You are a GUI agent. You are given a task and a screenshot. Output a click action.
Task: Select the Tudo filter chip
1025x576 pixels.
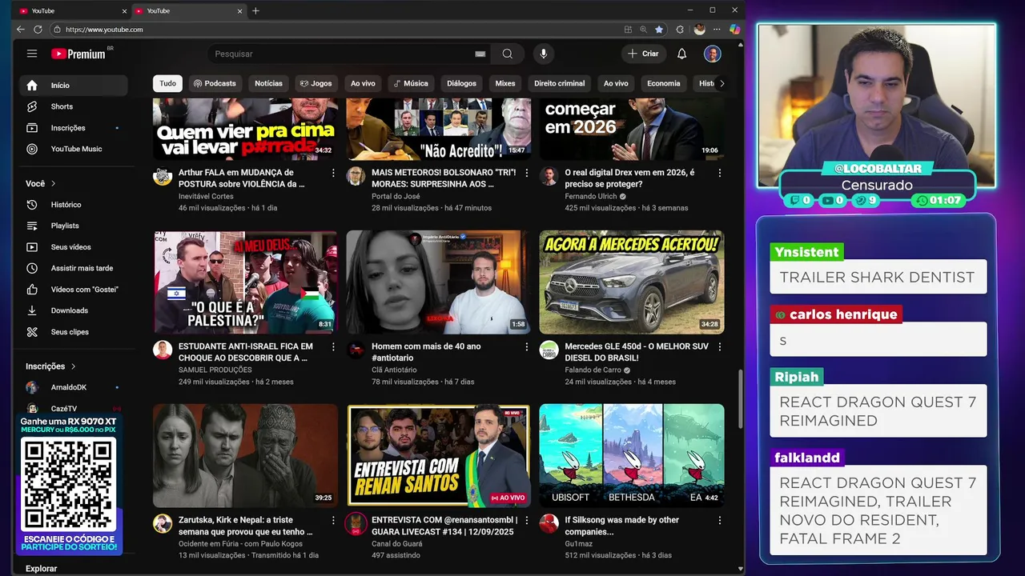167,83
